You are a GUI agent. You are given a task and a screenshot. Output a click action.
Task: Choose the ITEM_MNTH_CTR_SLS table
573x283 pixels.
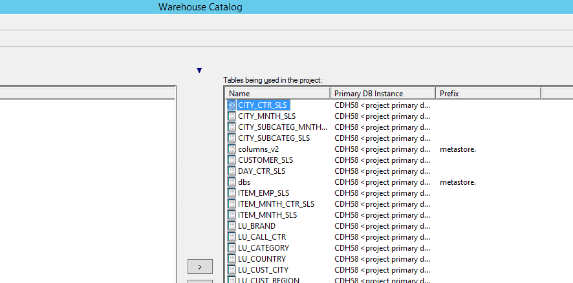[276, 204]
